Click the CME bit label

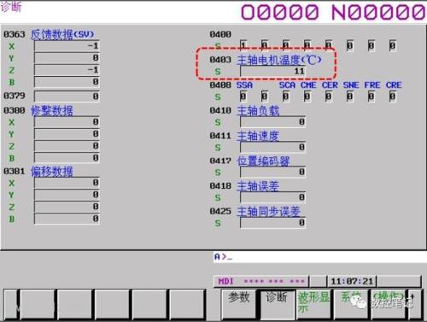308,85
